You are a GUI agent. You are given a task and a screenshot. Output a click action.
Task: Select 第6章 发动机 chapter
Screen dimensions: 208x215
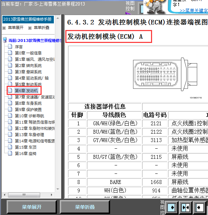[x=26, y=91]
